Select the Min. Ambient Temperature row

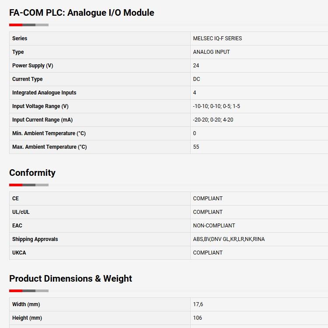[x=169, y=133]
